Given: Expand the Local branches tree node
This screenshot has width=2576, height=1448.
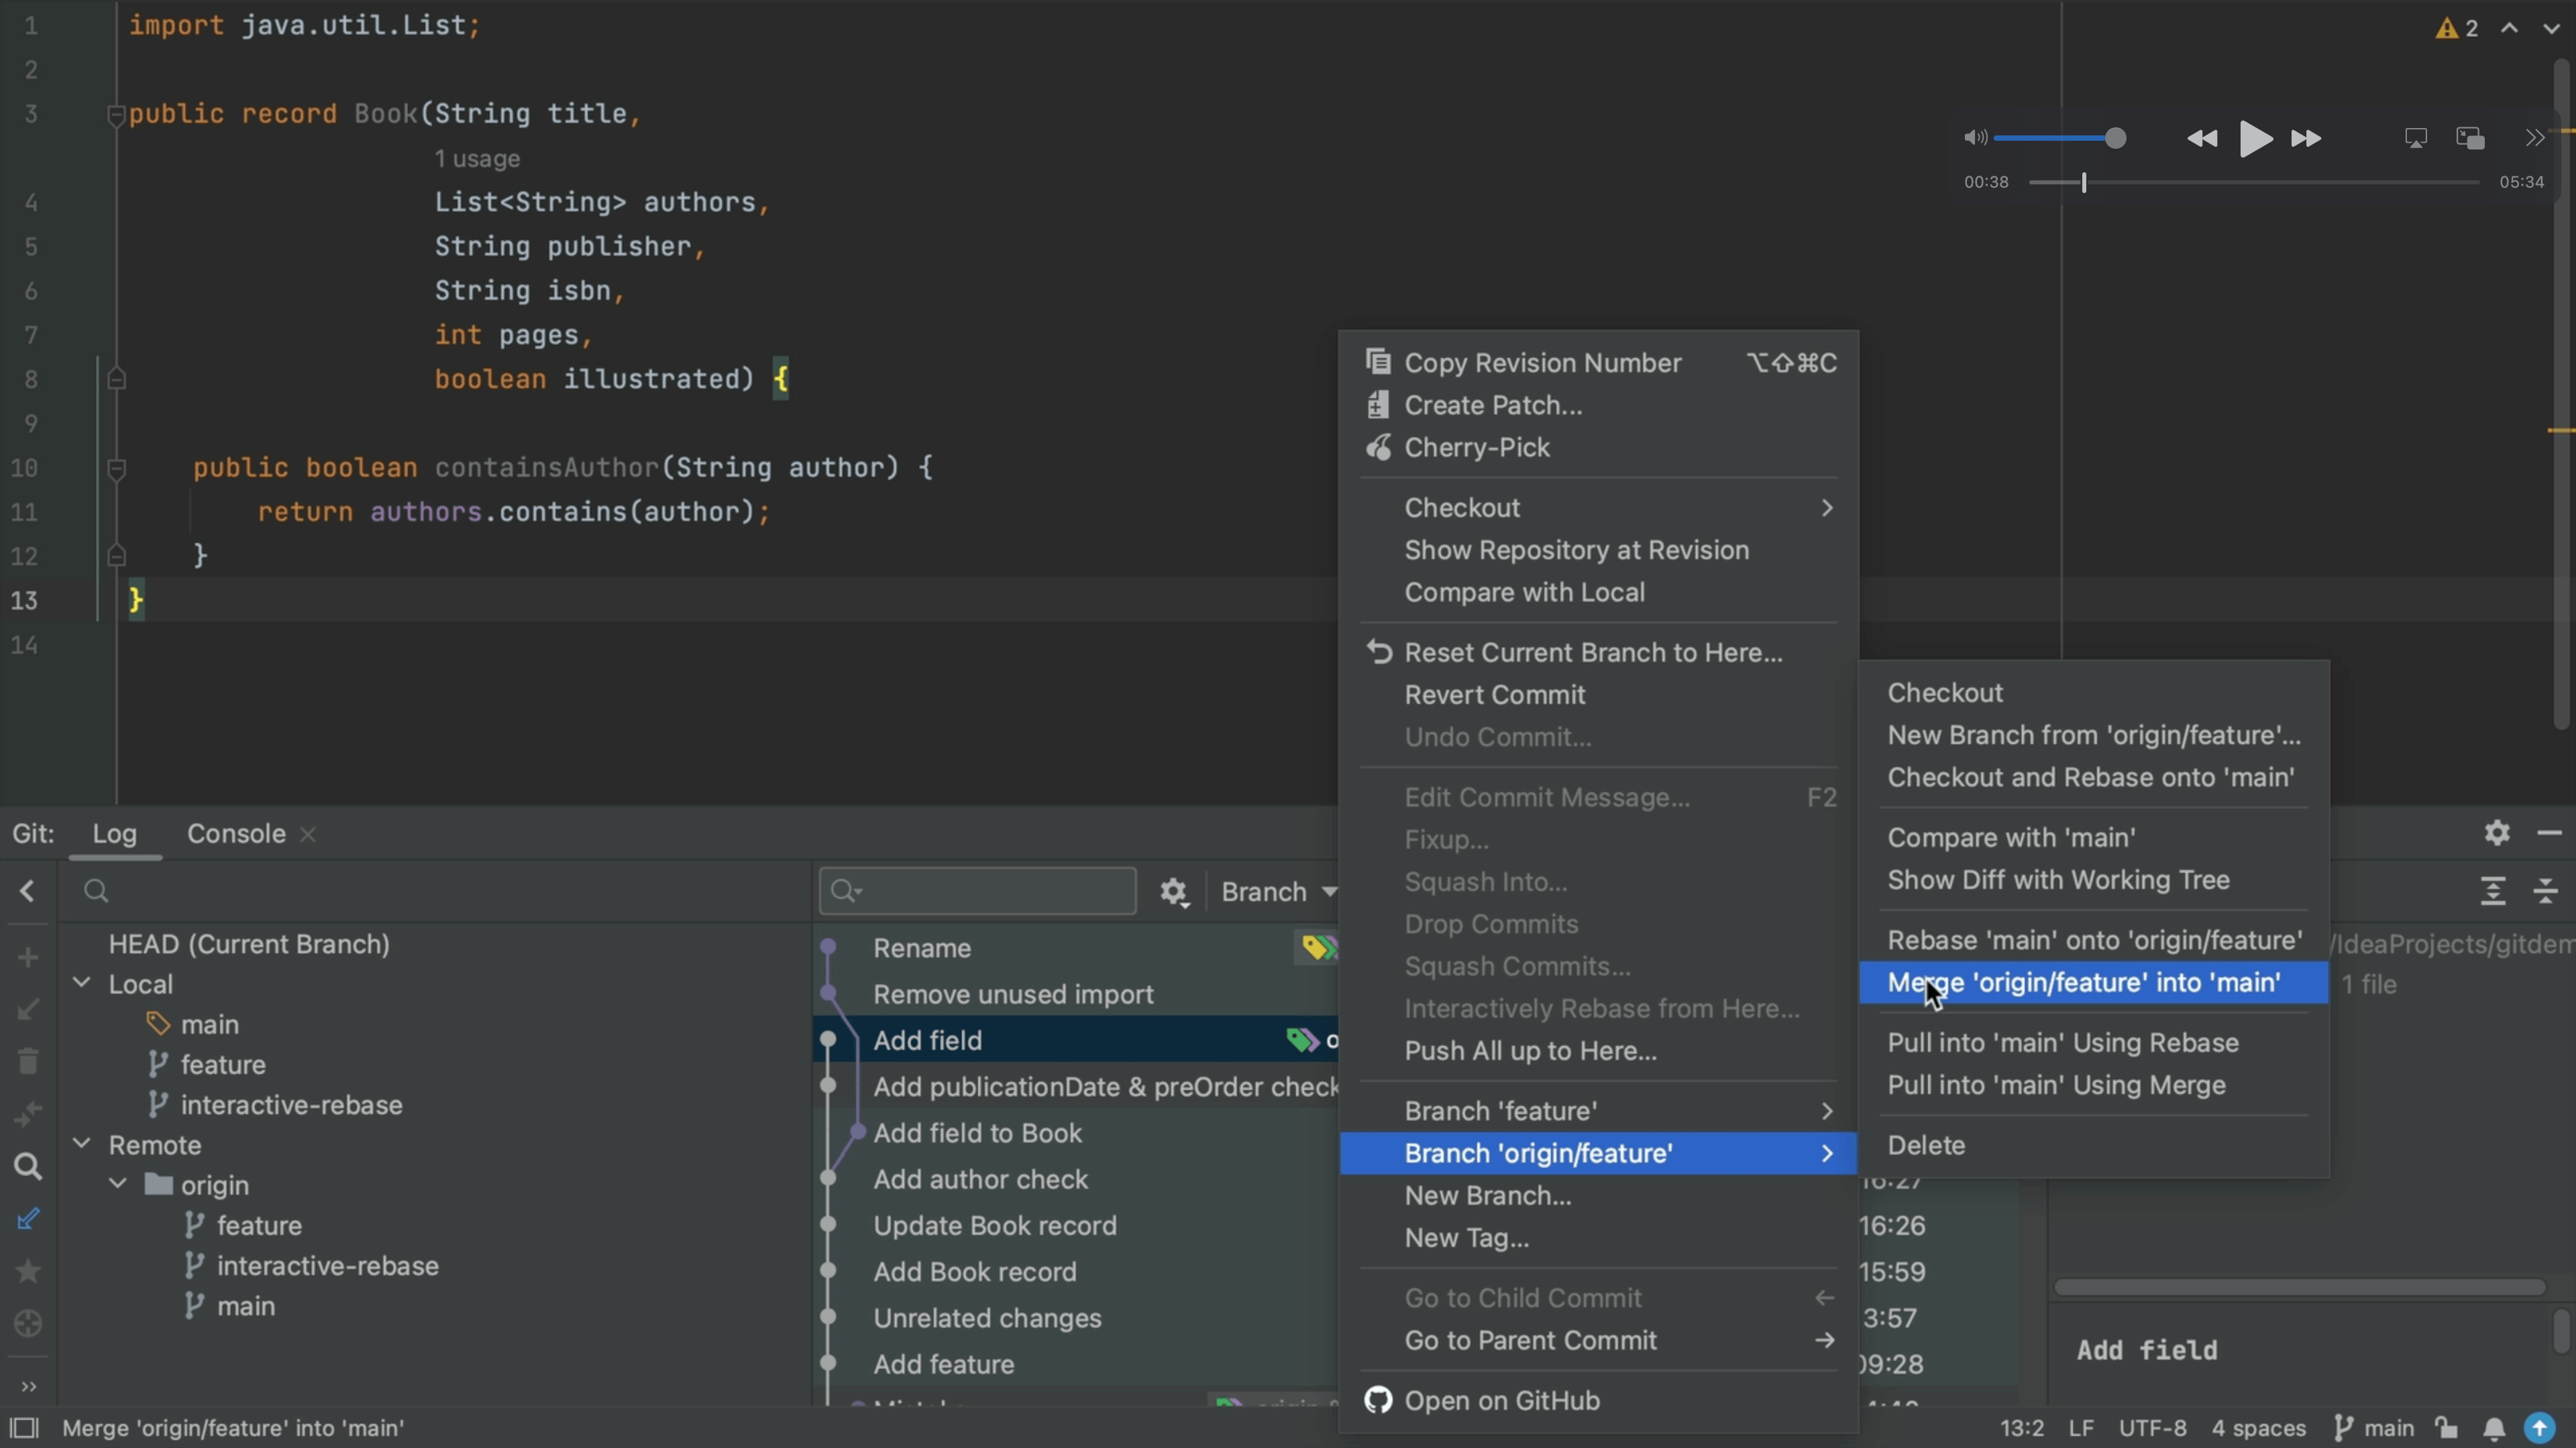Looking at the screenshot, I should pyautogui.click(x=83, y=985).
